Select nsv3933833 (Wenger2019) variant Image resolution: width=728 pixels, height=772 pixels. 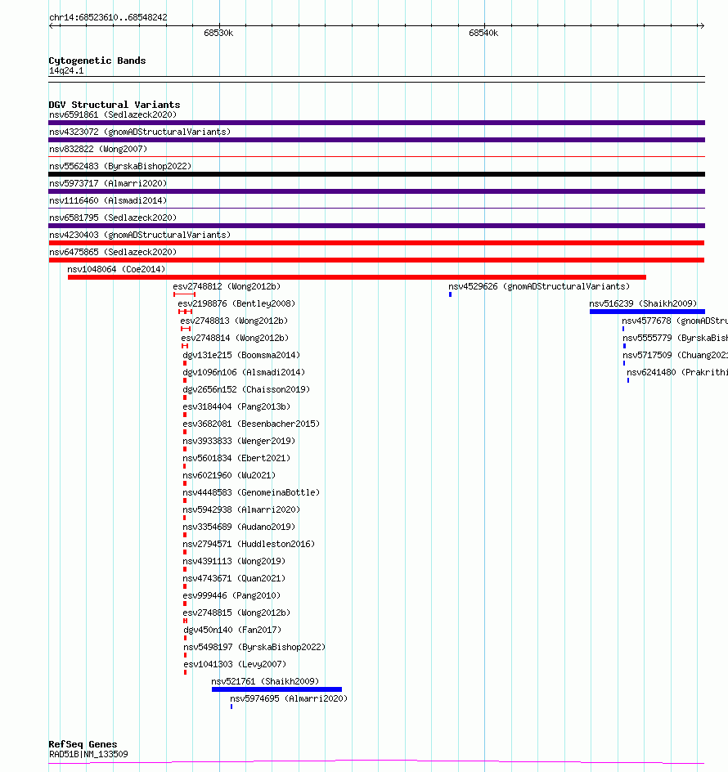(x=239, y=441)
